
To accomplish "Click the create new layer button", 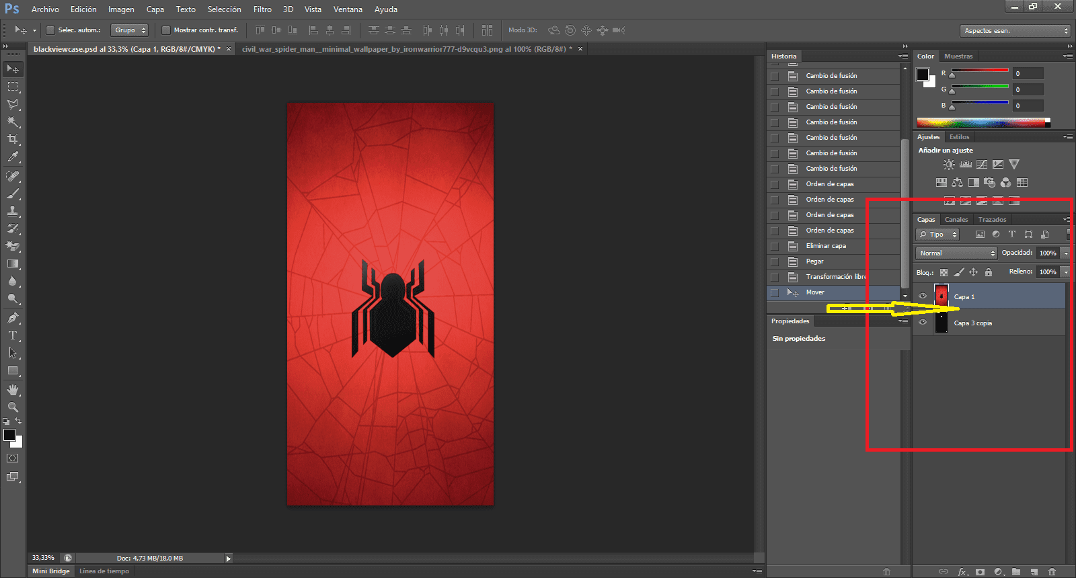I will (1034, 572).
